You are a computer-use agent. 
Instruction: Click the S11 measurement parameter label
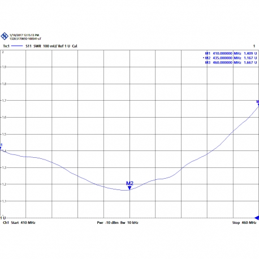point(28,46)
